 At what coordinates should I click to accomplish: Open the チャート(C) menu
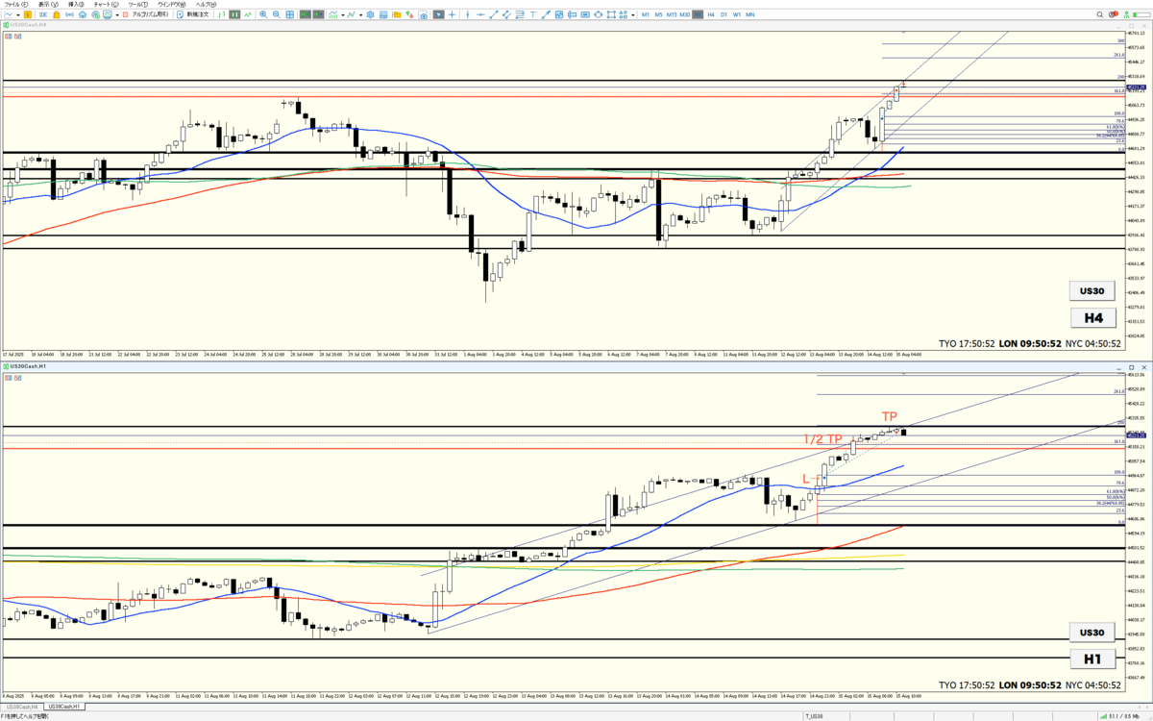[x=106, y=5]
